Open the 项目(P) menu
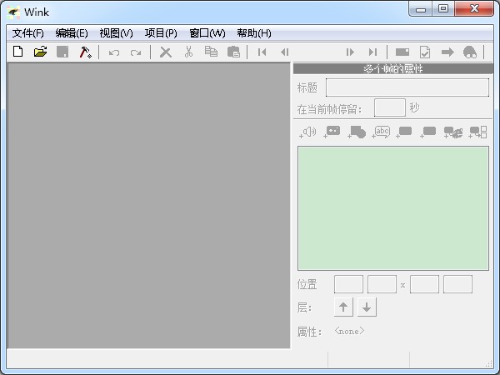The width and height of the screenshot is (500, 375). tap(161, 33)
